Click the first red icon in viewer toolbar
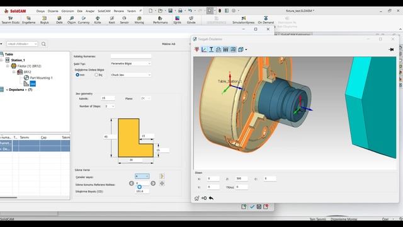The height and width of the screenshot is (227, 403). [196, 49]
